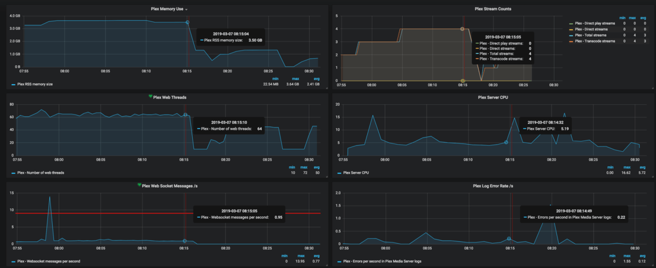This screenshot has height=268, width=656.
Task: Click the 2.41 GB avg value in Memory Use legend
Action: pos(313,84)
